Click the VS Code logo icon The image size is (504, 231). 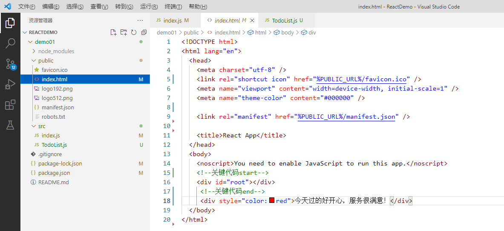click(8, 6)
